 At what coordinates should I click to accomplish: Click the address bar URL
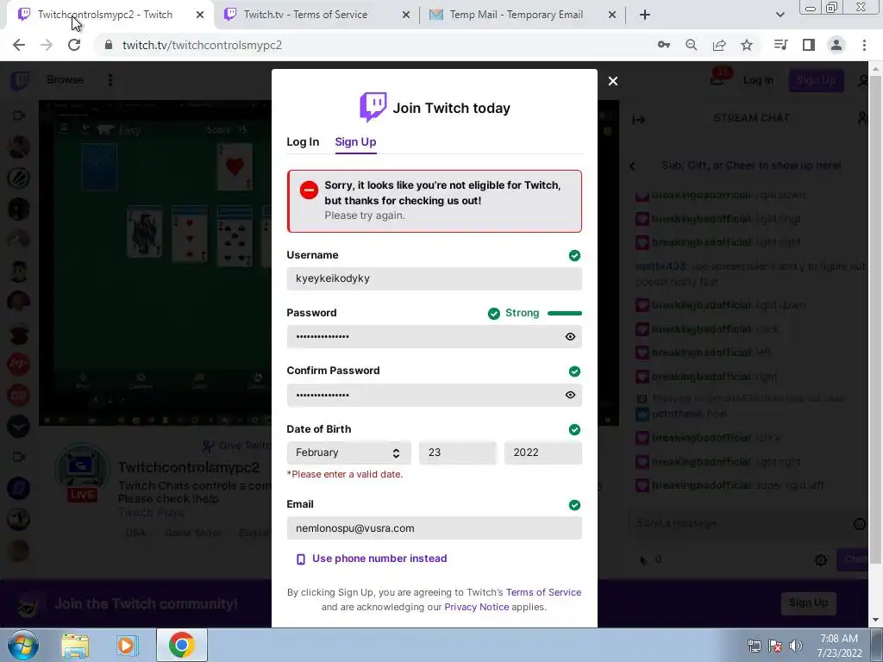click(202, 45)
